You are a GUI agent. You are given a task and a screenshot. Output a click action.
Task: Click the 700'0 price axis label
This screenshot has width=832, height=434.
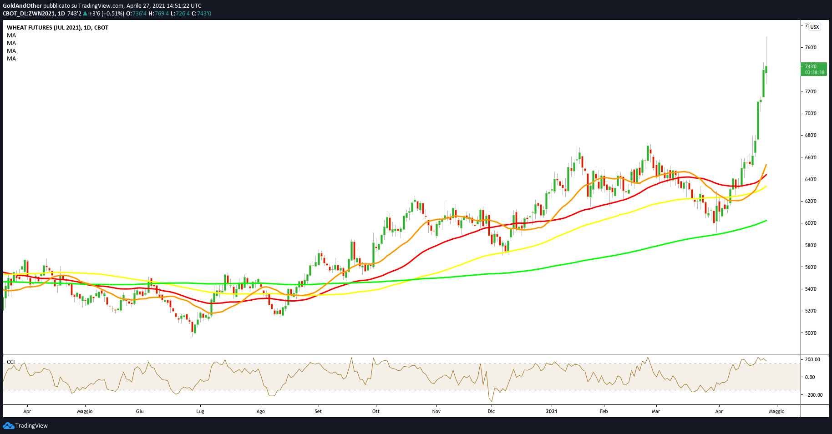click(811, 113)
